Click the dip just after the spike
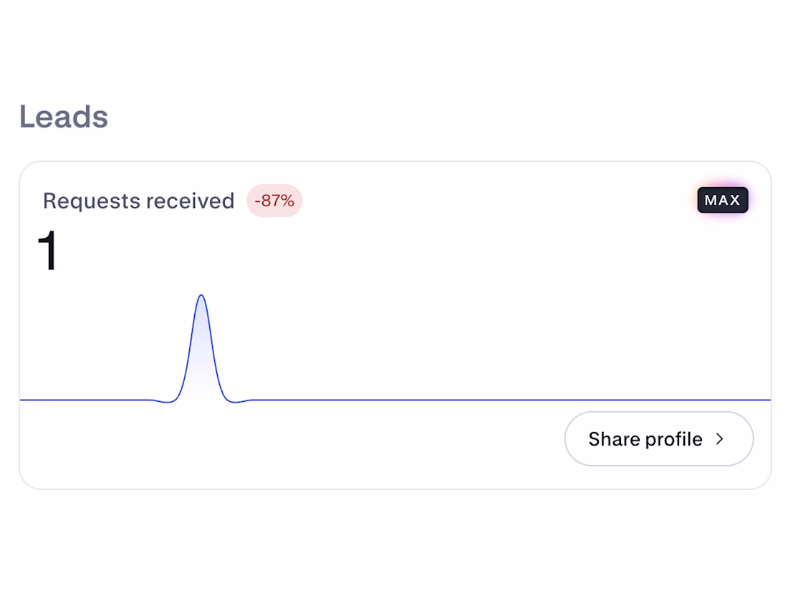This screenshot has width=788, height=591. (x=234, y=402)
